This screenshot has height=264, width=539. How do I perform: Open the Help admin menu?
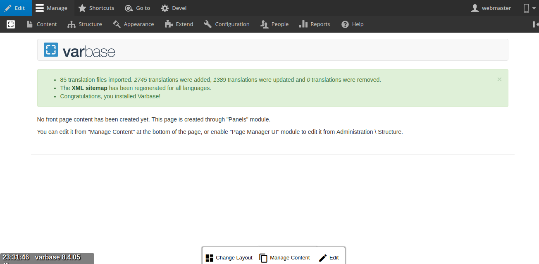[x=353, y=24]
